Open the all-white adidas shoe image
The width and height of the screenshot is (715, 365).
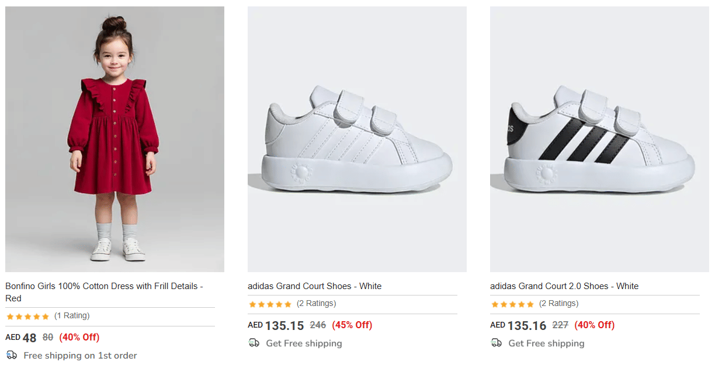coord(357,139)
